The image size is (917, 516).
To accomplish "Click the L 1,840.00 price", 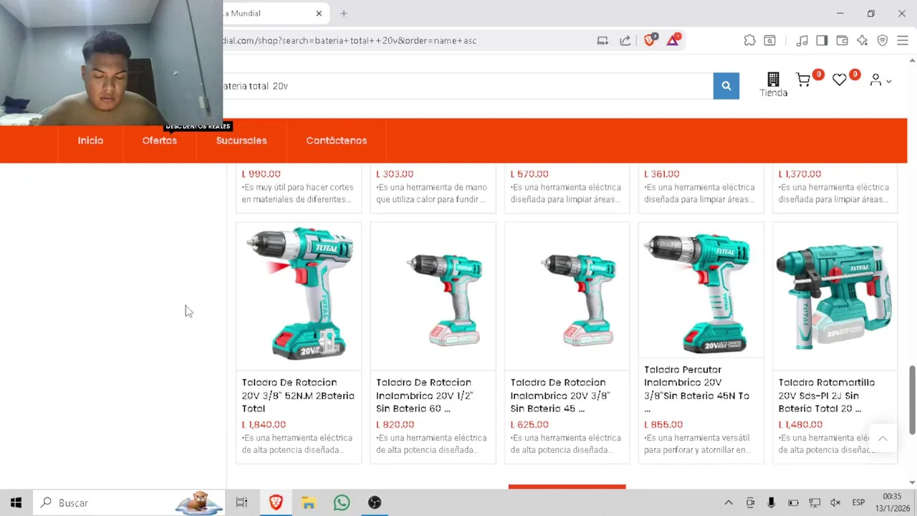I will tap(264, 424).
